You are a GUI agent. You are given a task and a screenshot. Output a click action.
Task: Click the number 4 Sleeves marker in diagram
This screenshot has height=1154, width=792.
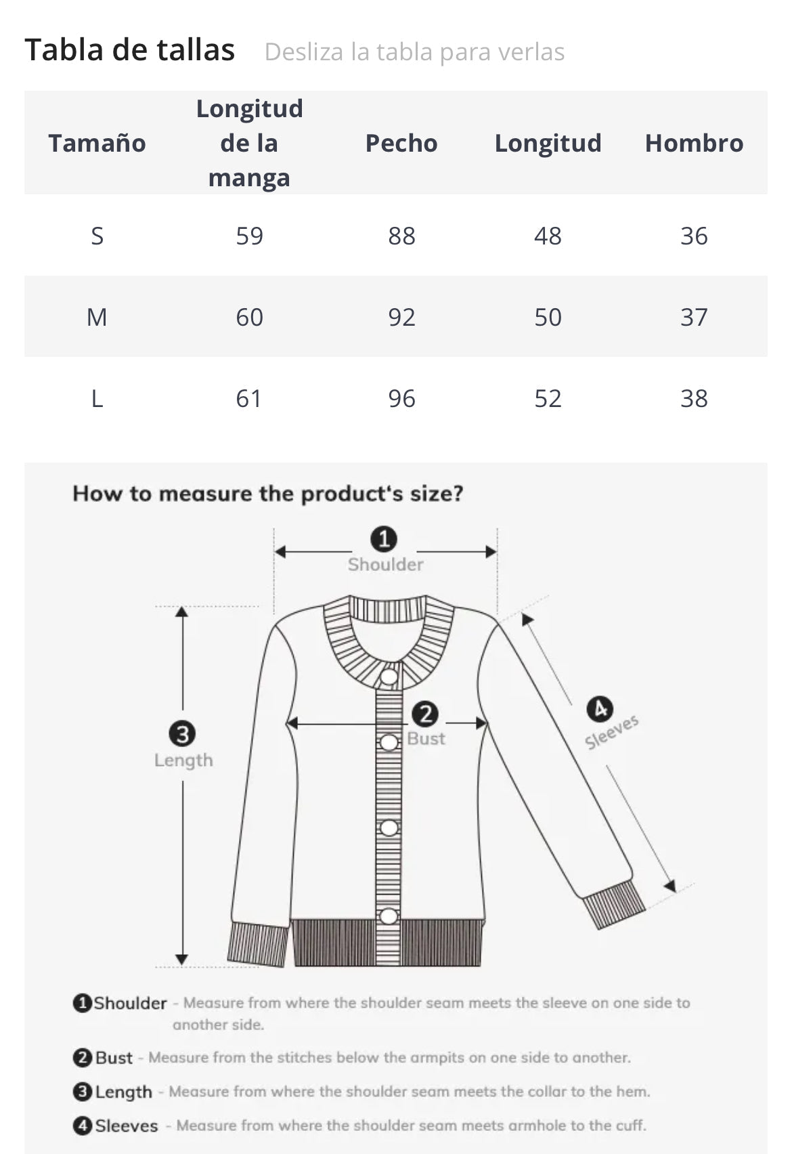(600, 709)
